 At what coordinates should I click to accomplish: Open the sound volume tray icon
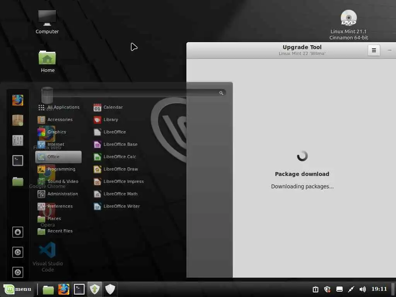(x=362, y=289)
